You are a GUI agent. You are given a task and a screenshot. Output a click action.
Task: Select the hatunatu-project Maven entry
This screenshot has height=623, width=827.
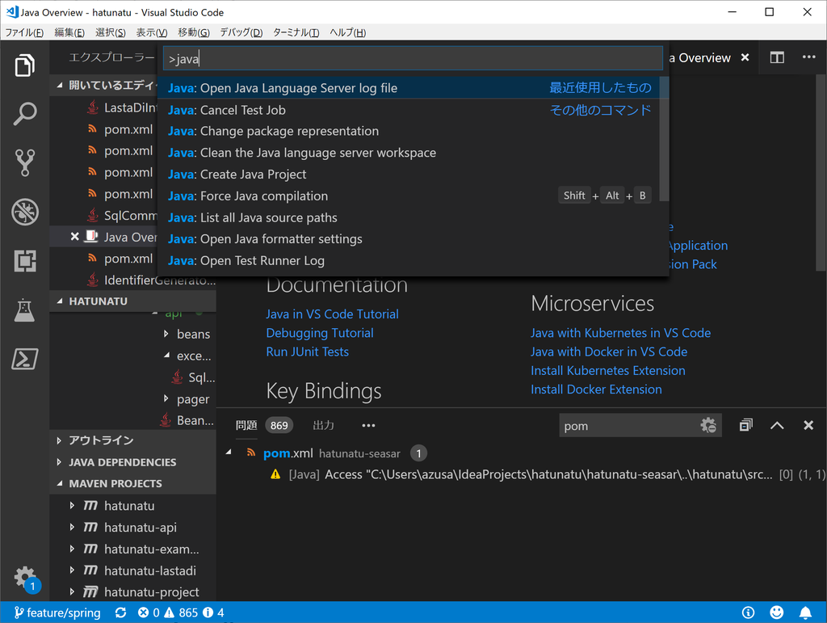pos(133,591)
